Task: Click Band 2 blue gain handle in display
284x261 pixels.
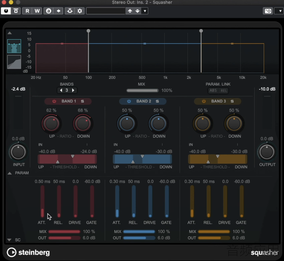Action: [x=145, y=44]
